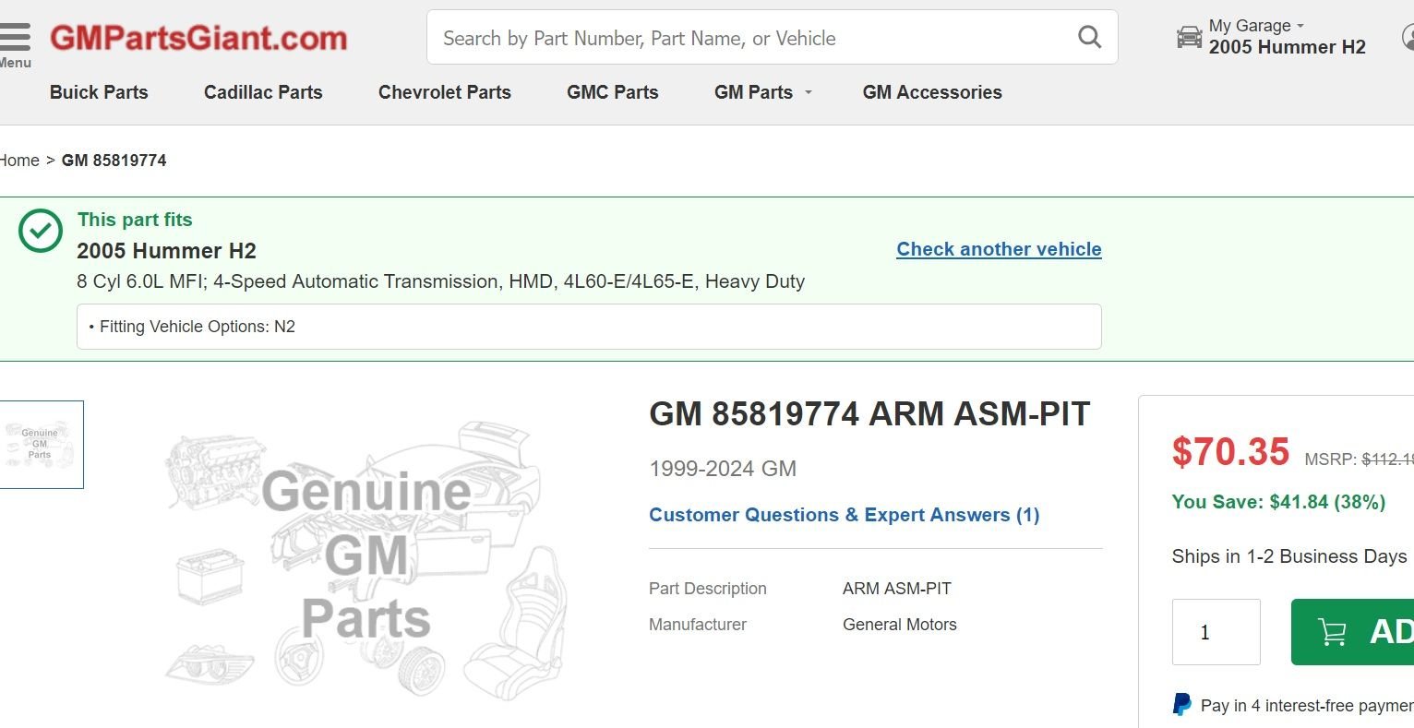Click the search magnifying glass icon
The image size is (1414, 728).
[x=1089, y=37]
